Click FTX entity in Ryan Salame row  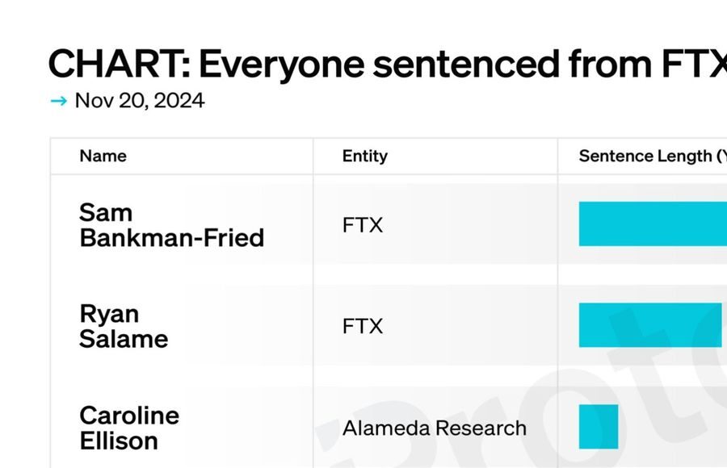point(363,326)
